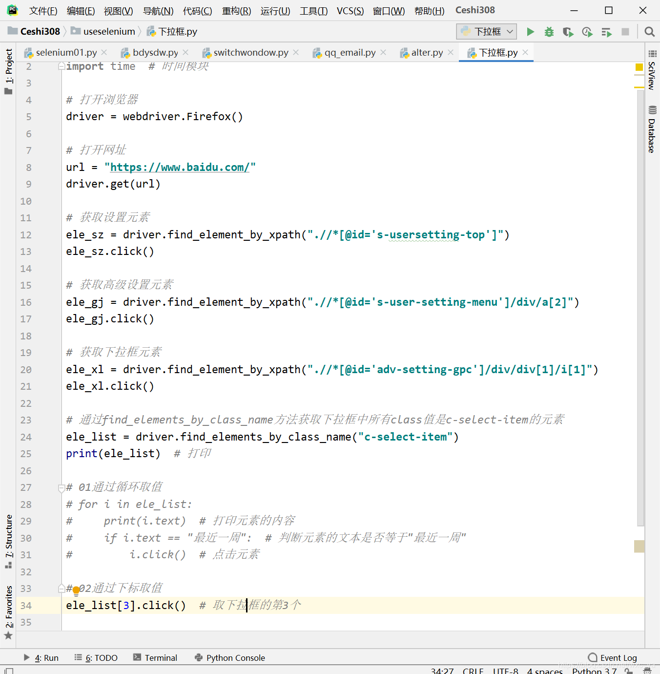
Task: Run the current configuration with the green play icon
Action: click(530, 32)
